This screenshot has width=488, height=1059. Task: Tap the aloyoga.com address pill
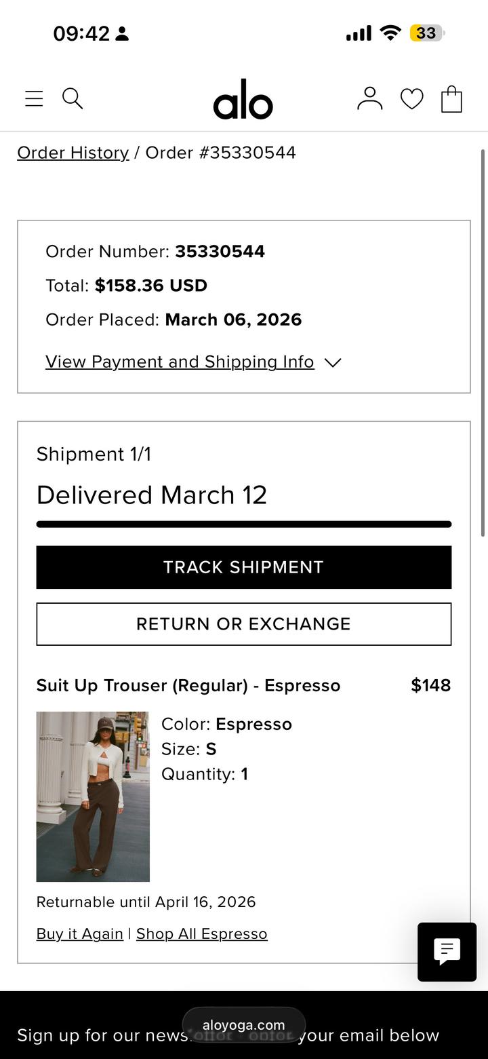[243, 1025]
